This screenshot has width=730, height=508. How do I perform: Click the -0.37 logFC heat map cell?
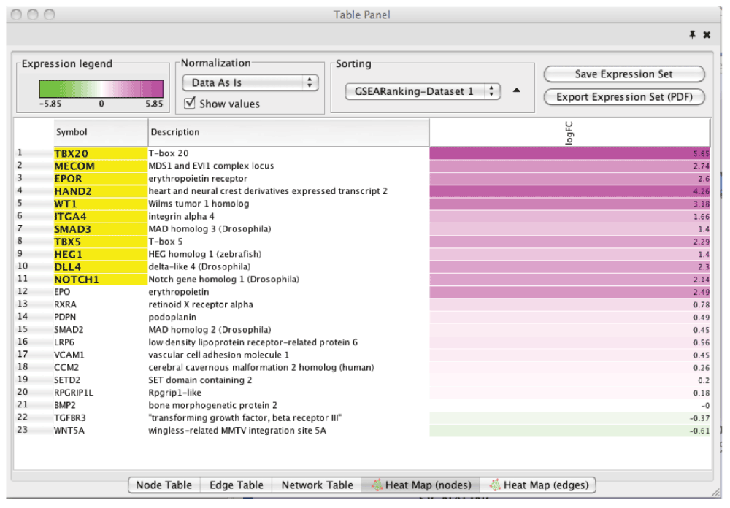(570, 418)
